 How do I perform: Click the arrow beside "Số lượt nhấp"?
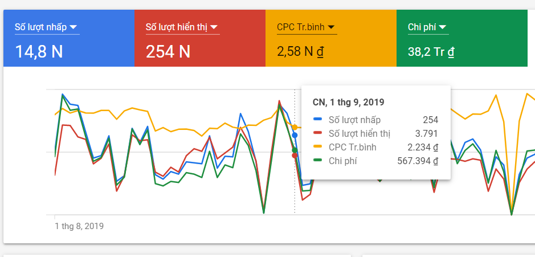pos(73,27)
